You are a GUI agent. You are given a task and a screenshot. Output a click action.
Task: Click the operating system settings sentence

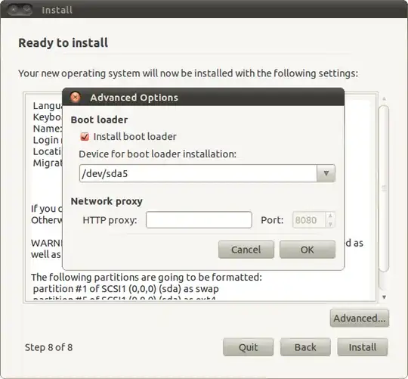pos(188,73)
